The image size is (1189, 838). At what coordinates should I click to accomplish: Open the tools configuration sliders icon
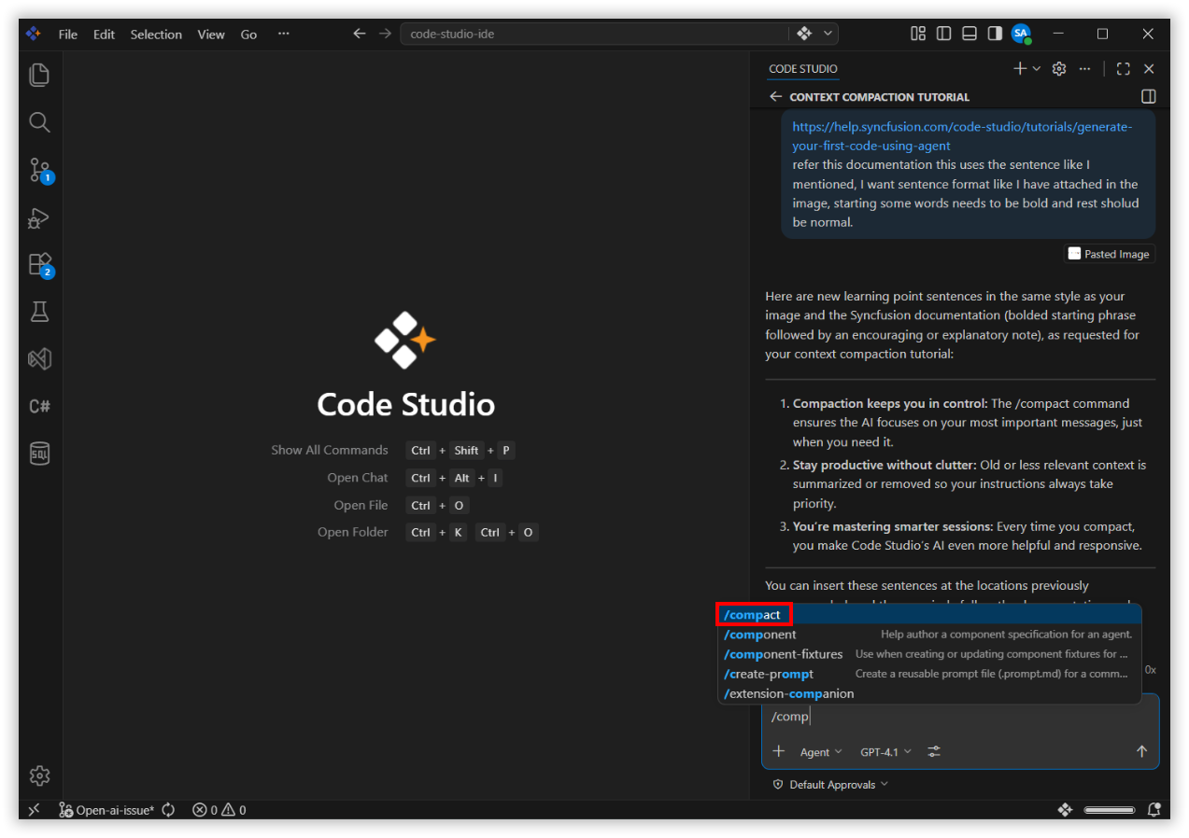click(x=934, y=751)
